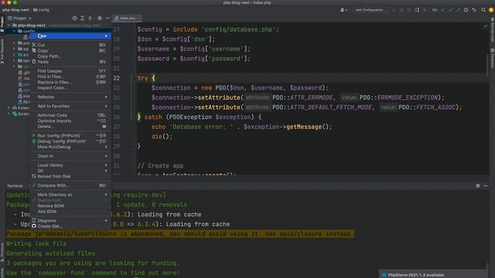Expand More Run/Debug submenu
Screen dimensions: 495x278
(x=70, y=147)
